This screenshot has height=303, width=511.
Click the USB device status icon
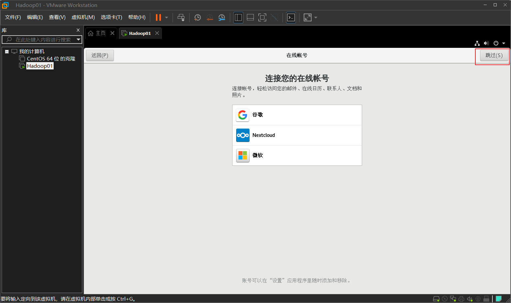486,299
